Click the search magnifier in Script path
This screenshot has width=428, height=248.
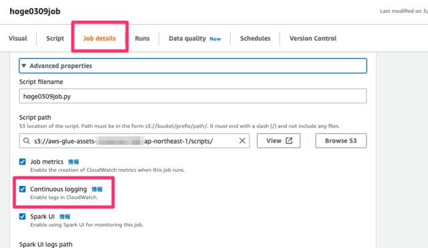[27, 141]
